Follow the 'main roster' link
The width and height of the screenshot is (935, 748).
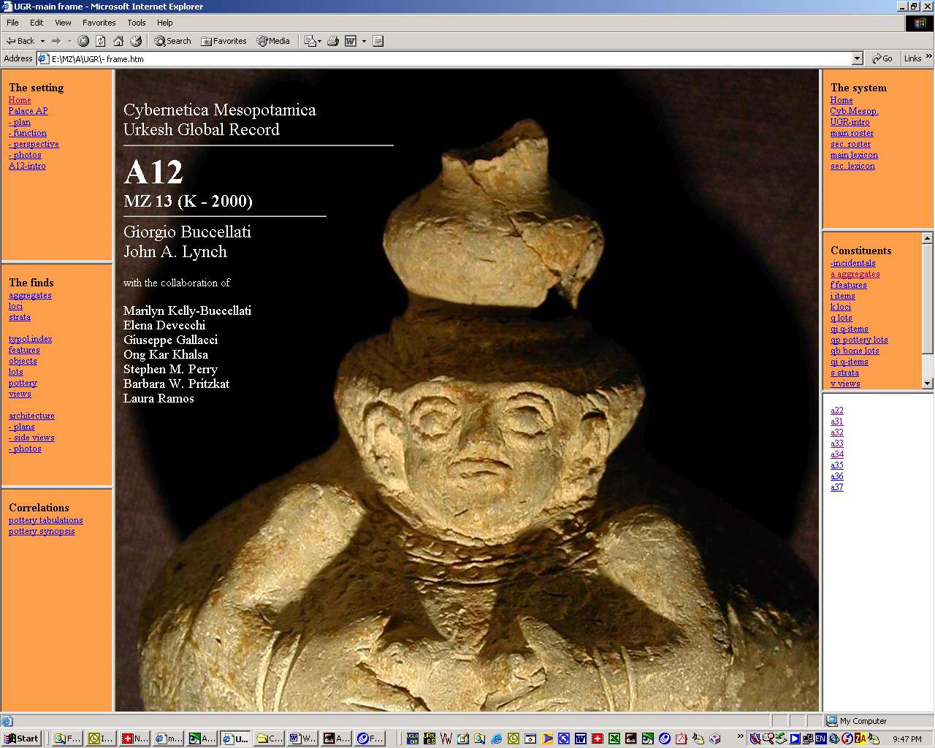852,133
